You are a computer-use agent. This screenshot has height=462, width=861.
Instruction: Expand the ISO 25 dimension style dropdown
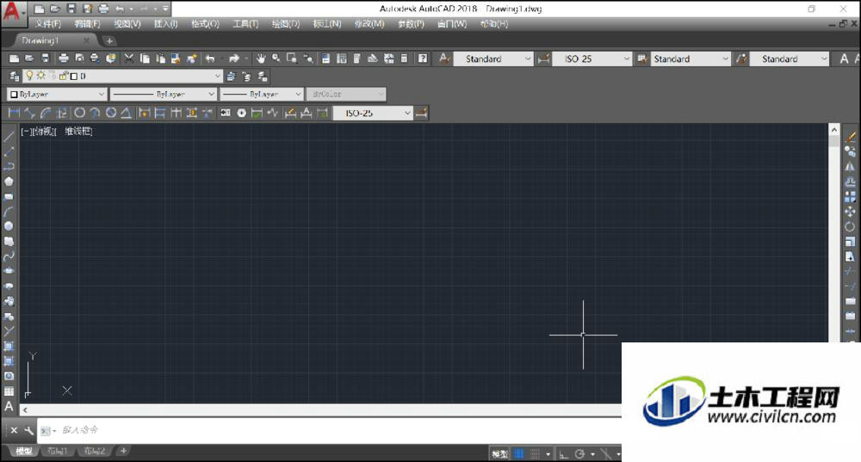[627, 59]
